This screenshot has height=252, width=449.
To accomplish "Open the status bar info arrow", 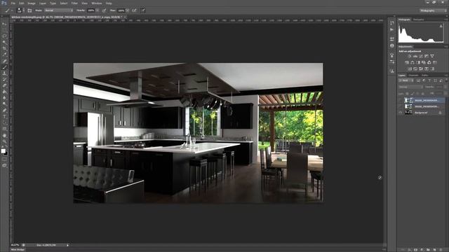I will point(67,245).
